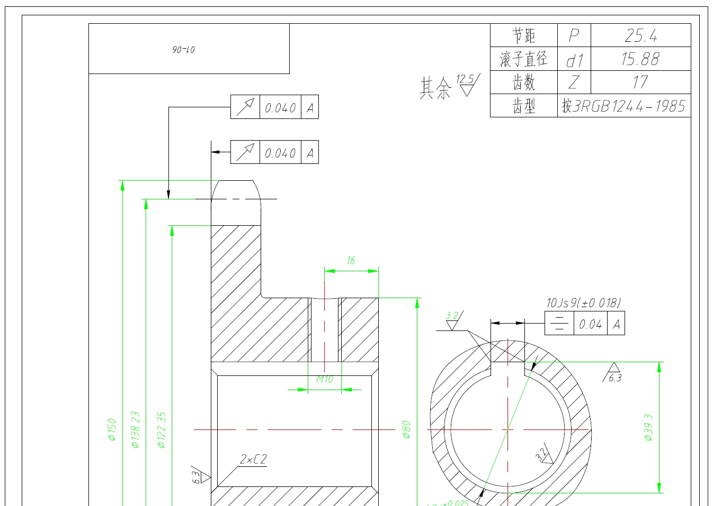Screen dimensions: 713x506
Task: Click the Ø39.3 keyway depth dimension
Action: tap(648, 428)
